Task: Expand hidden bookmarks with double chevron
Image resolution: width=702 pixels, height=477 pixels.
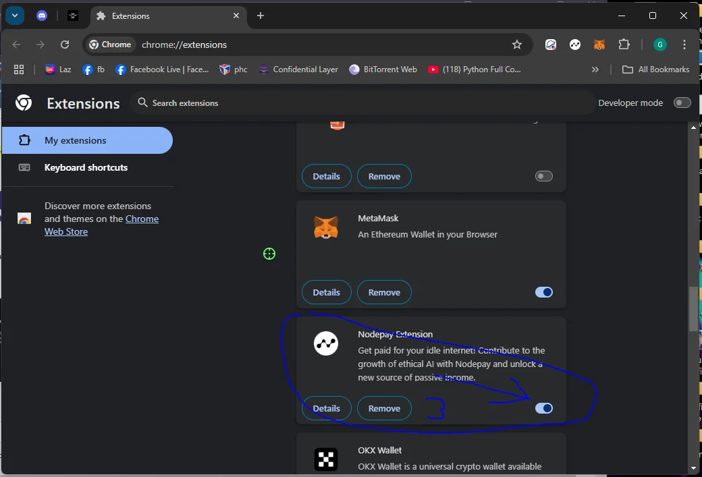Action: click(595, 69)
